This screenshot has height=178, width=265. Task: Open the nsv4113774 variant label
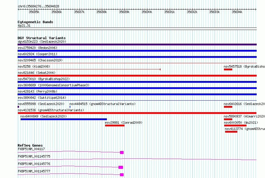coord(245,129)
